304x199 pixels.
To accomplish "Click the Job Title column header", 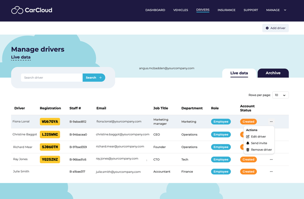I will pos(161,108).
